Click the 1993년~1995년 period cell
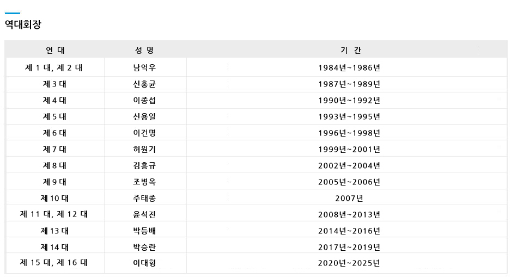 (349, 117)
